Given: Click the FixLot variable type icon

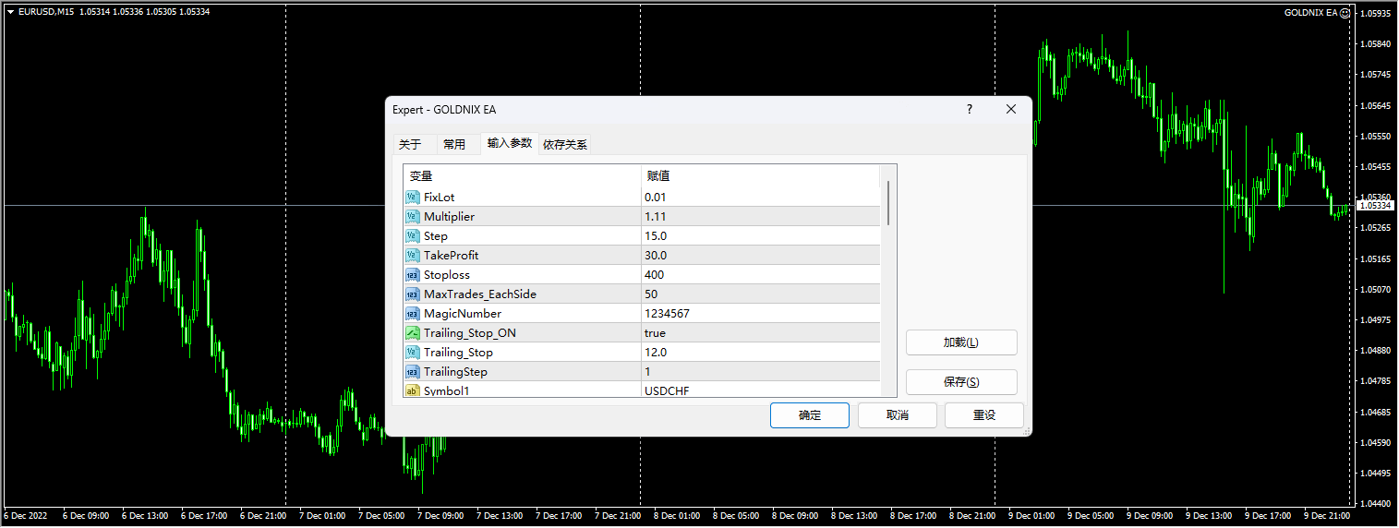Looking at the screenshot, I should click(413, 197).
